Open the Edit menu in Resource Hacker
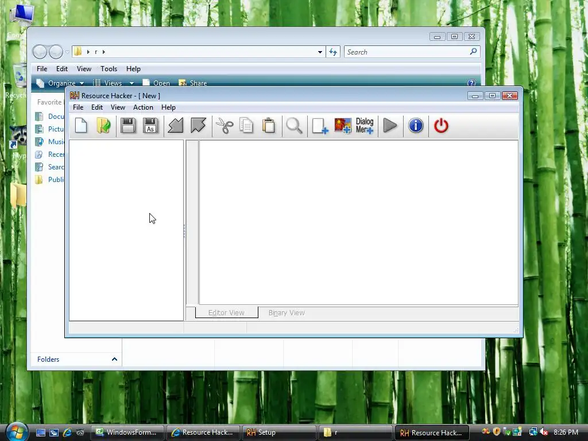 click(x=96, y=107)
